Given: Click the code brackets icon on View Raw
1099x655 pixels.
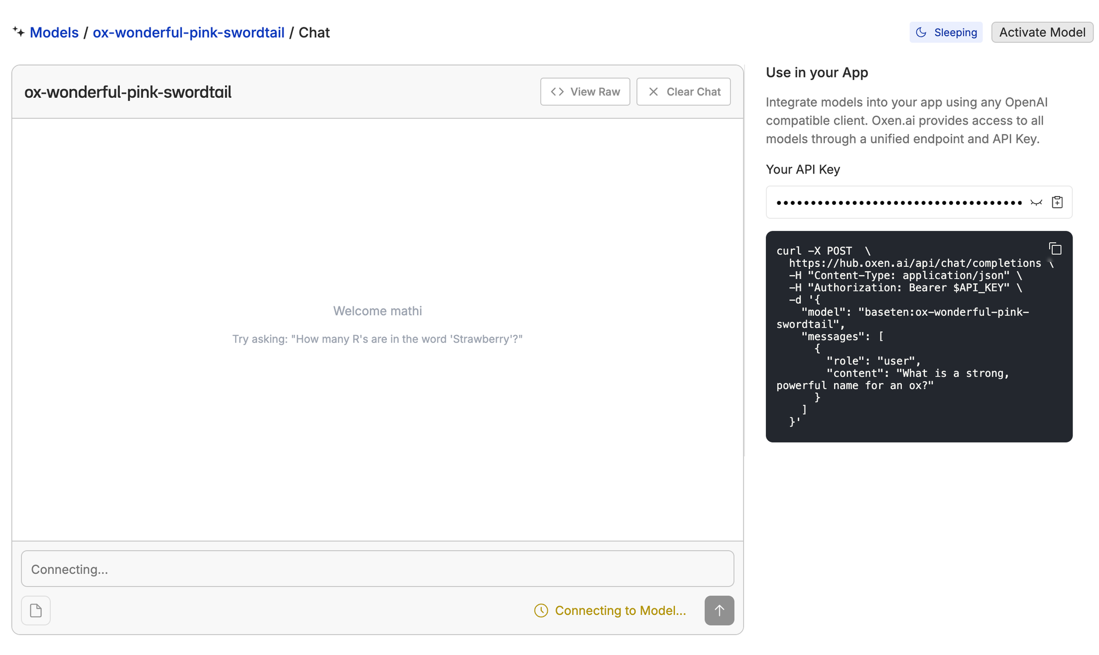Looking at the screenshot, I should (x=557, y=92).
